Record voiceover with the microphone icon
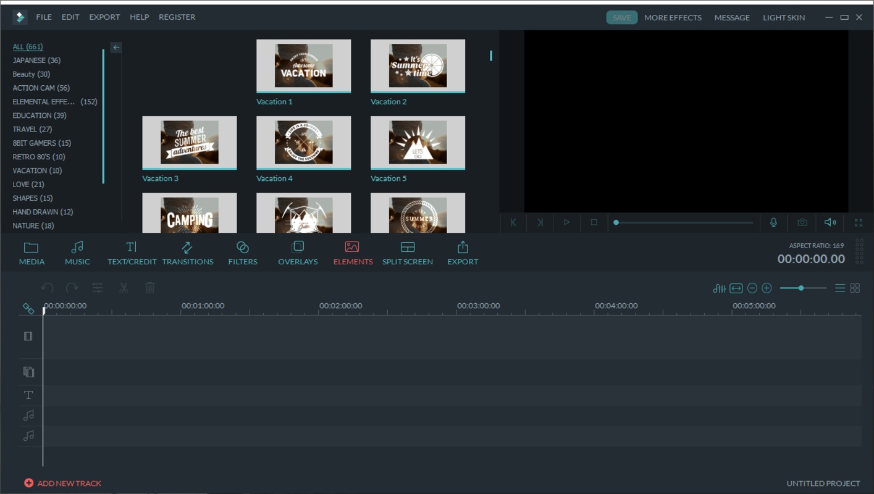The image size is (874, 494). pos(773,222)
